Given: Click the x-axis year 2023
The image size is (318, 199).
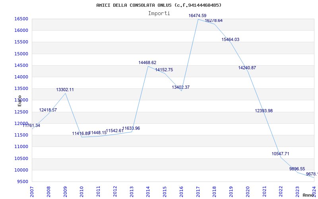Looking at the screenshot, I should (x=298, y=192).
